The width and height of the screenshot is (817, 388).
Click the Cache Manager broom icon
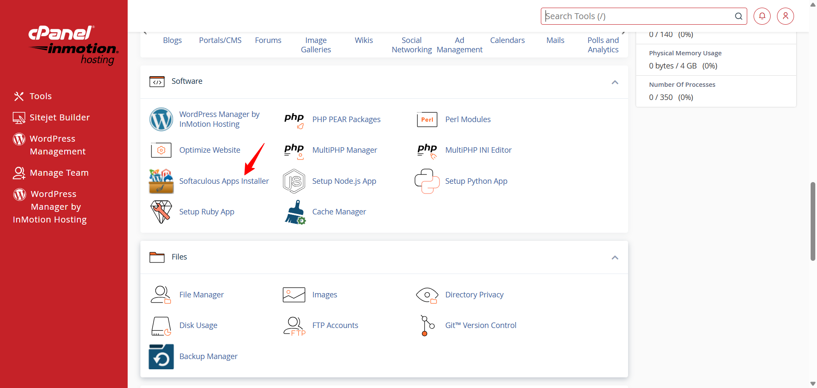coord(295,212)
